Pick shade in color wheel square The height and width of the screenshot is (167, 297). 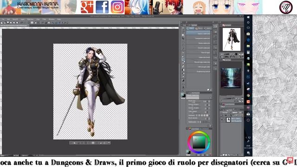coord(199,142)
